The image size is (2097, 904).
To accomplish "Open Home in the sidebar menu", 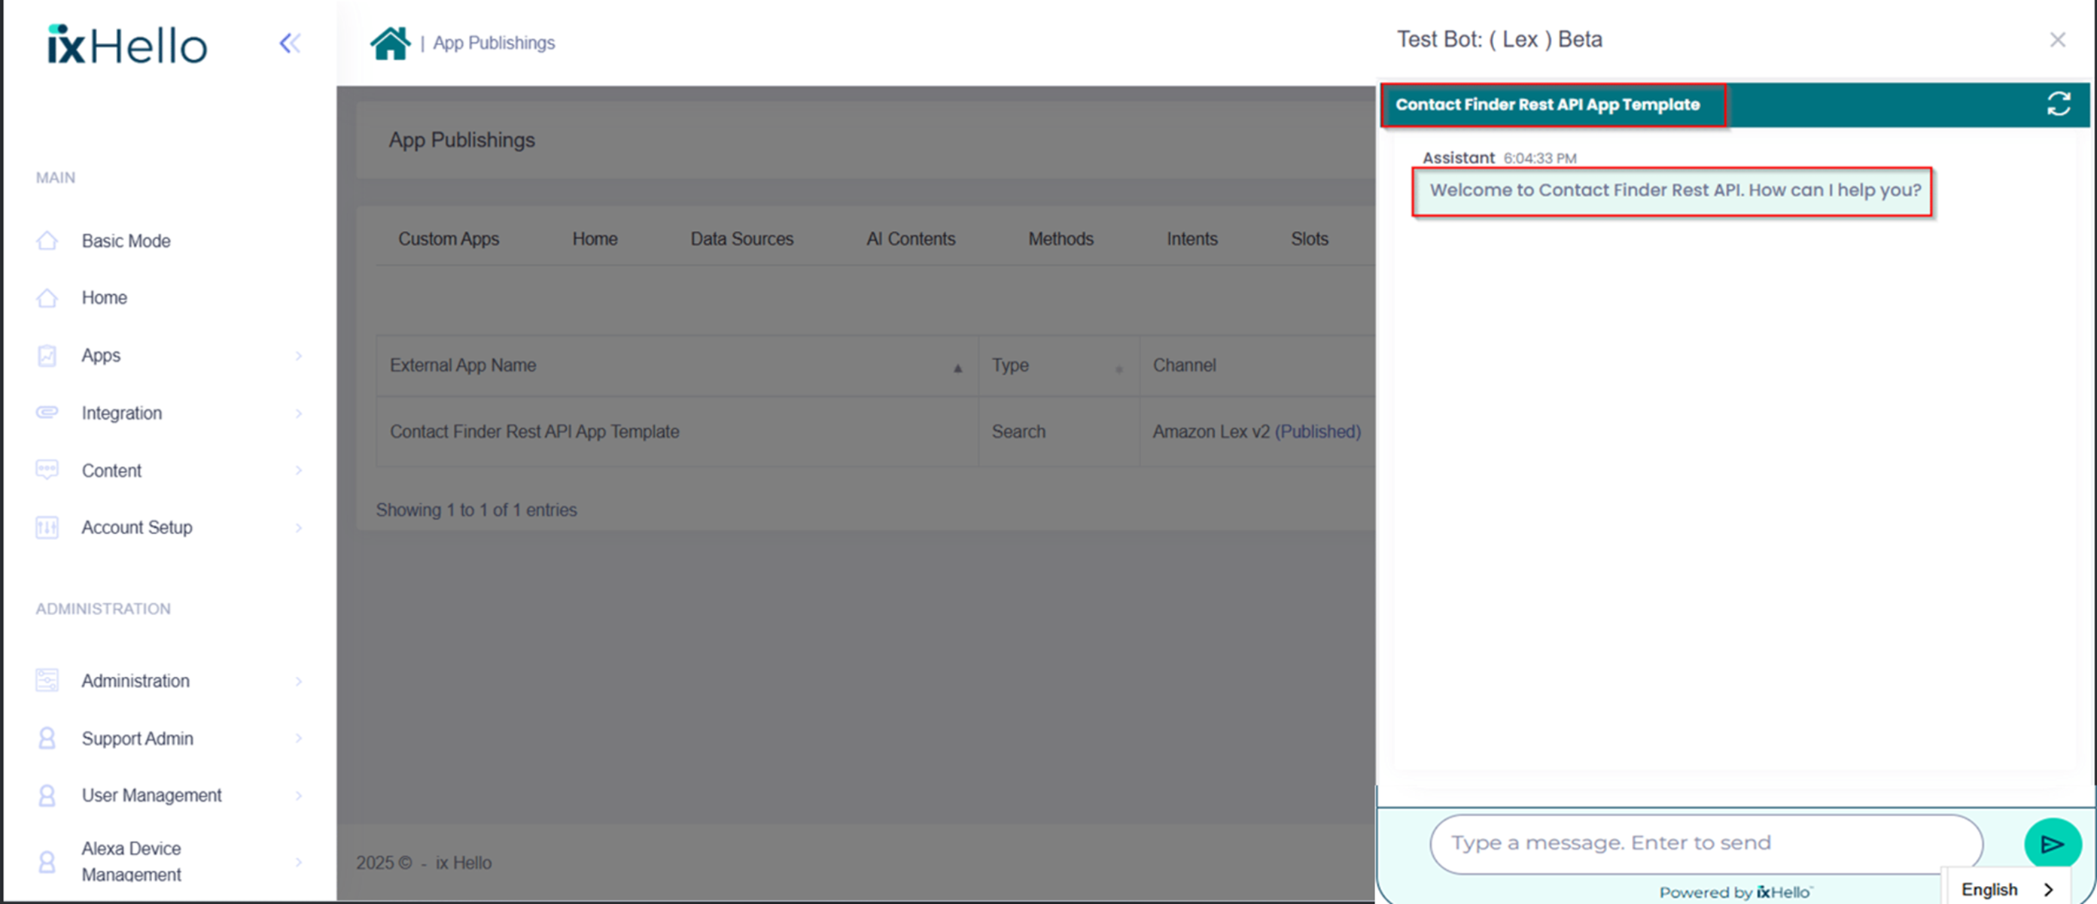I will pos(104,298).
